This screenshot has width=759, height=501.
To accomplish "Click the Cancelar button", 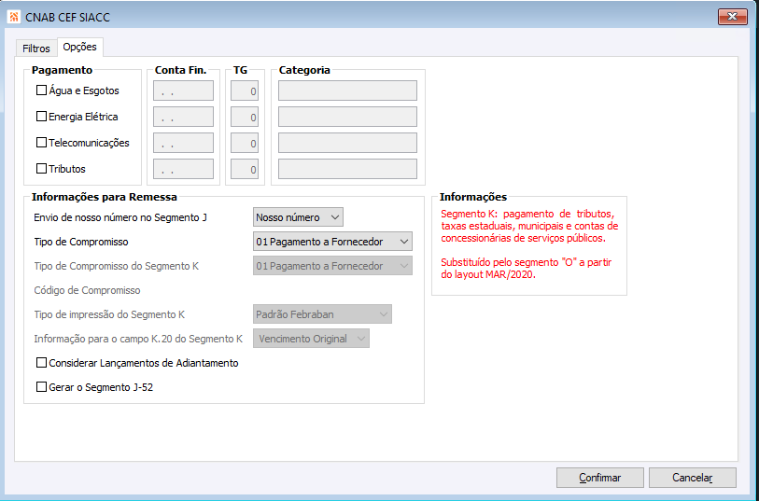I will pos(693,478).
